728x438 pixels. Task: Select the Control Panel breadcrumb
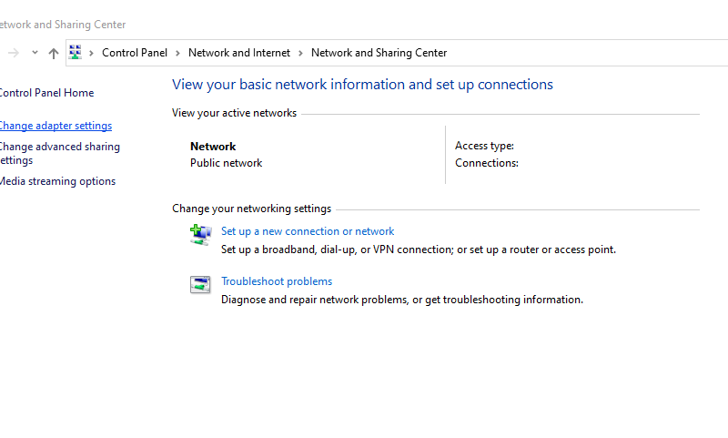click(x=135, y=53)
